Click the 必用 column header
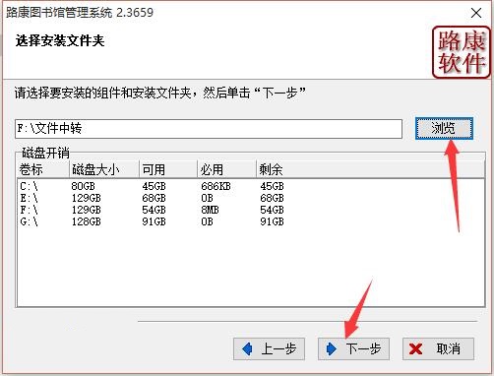 click(x=226, y=169)
